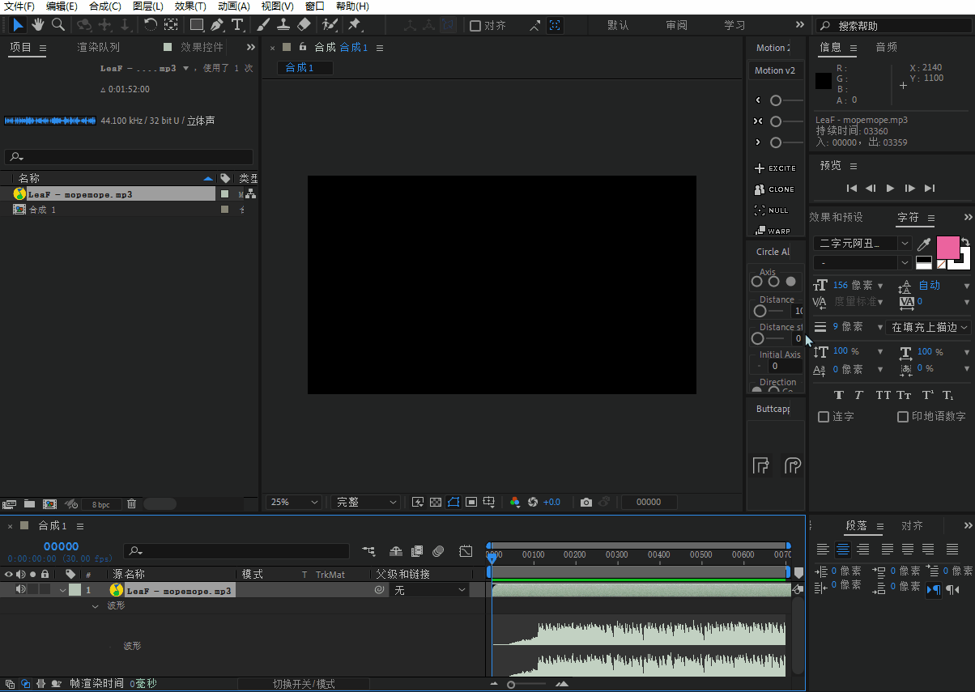
Task: Click the 切换开关/模式 button
Action: point(304,684)
